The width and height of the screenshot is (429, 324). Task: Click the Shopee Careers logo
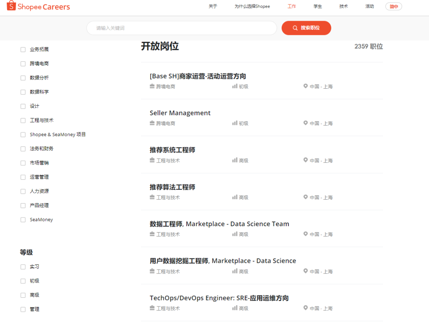pyautogui.click(x=38, y=6)
